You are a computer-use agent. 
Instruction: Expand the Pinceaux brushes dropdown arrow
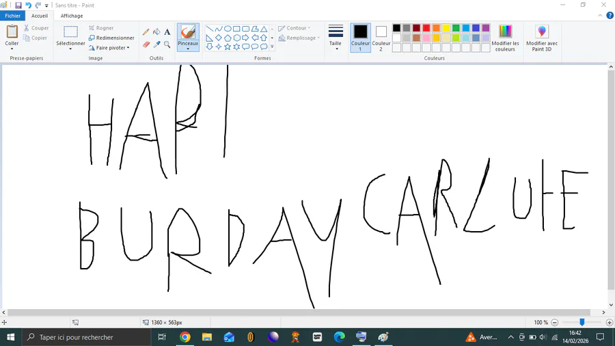coord(188,49)
